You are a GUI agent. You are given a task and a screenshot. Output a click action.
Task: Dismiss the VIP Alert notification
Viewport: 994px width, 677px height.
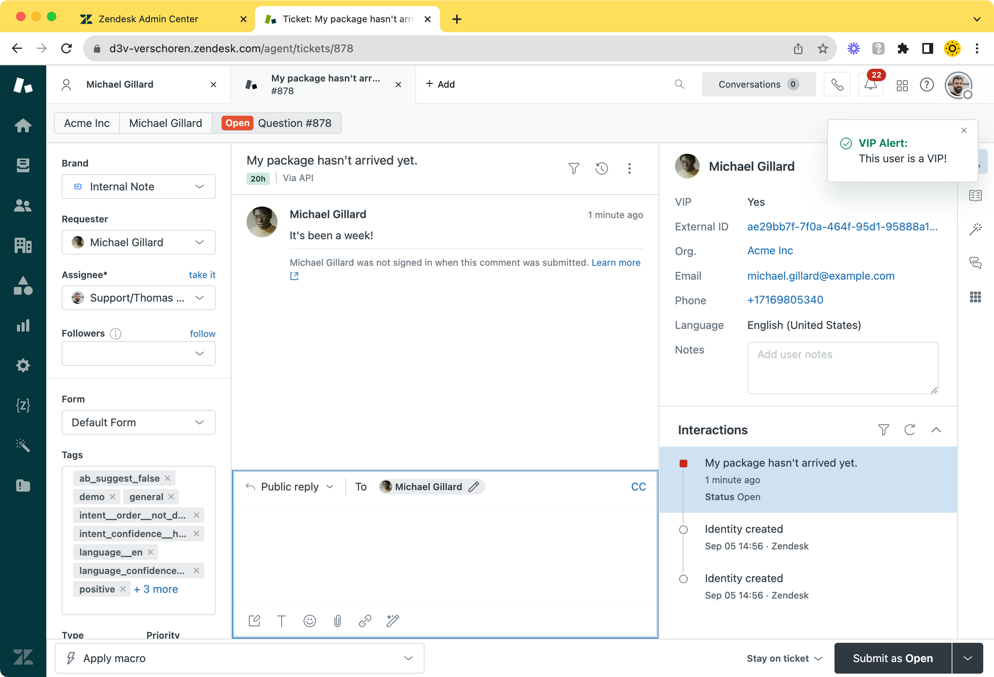(964, 131)
